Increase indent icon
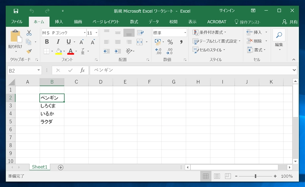The width and height of the screenshot is (305, 187). tap(118, 51)
